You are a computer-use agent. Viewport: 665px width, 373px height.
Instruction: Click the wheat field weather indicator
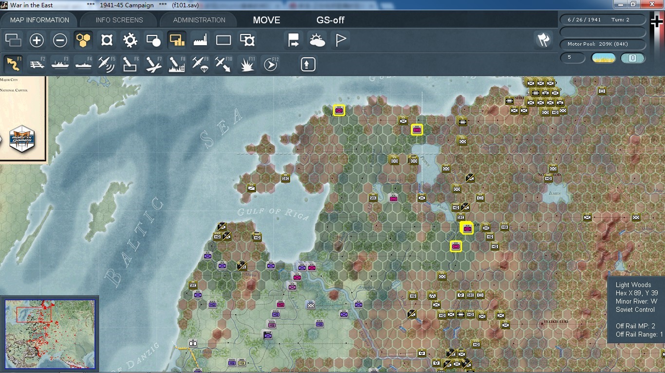point(603,58)
